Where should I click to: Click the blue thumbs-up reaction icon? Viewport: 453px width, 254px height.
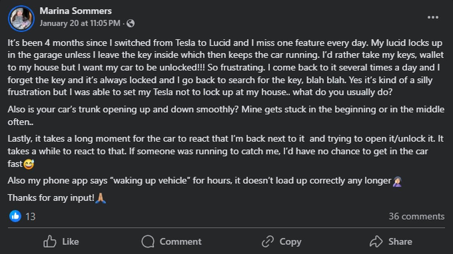click(x=15, y=216)
